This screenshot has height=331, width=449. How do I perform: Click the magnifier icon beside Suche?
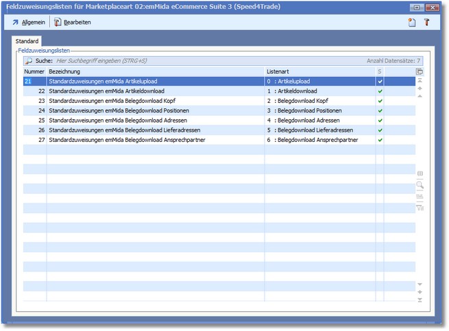point(29,61)
